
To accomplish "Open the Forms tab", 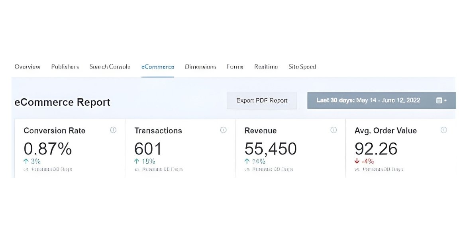I will [x=235, y=67].
